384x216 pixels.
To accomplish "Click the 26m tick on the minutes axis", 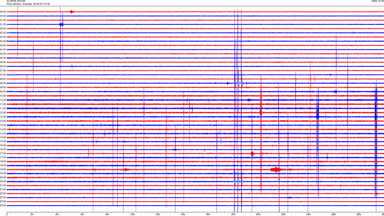I will [x=334, y=214].
